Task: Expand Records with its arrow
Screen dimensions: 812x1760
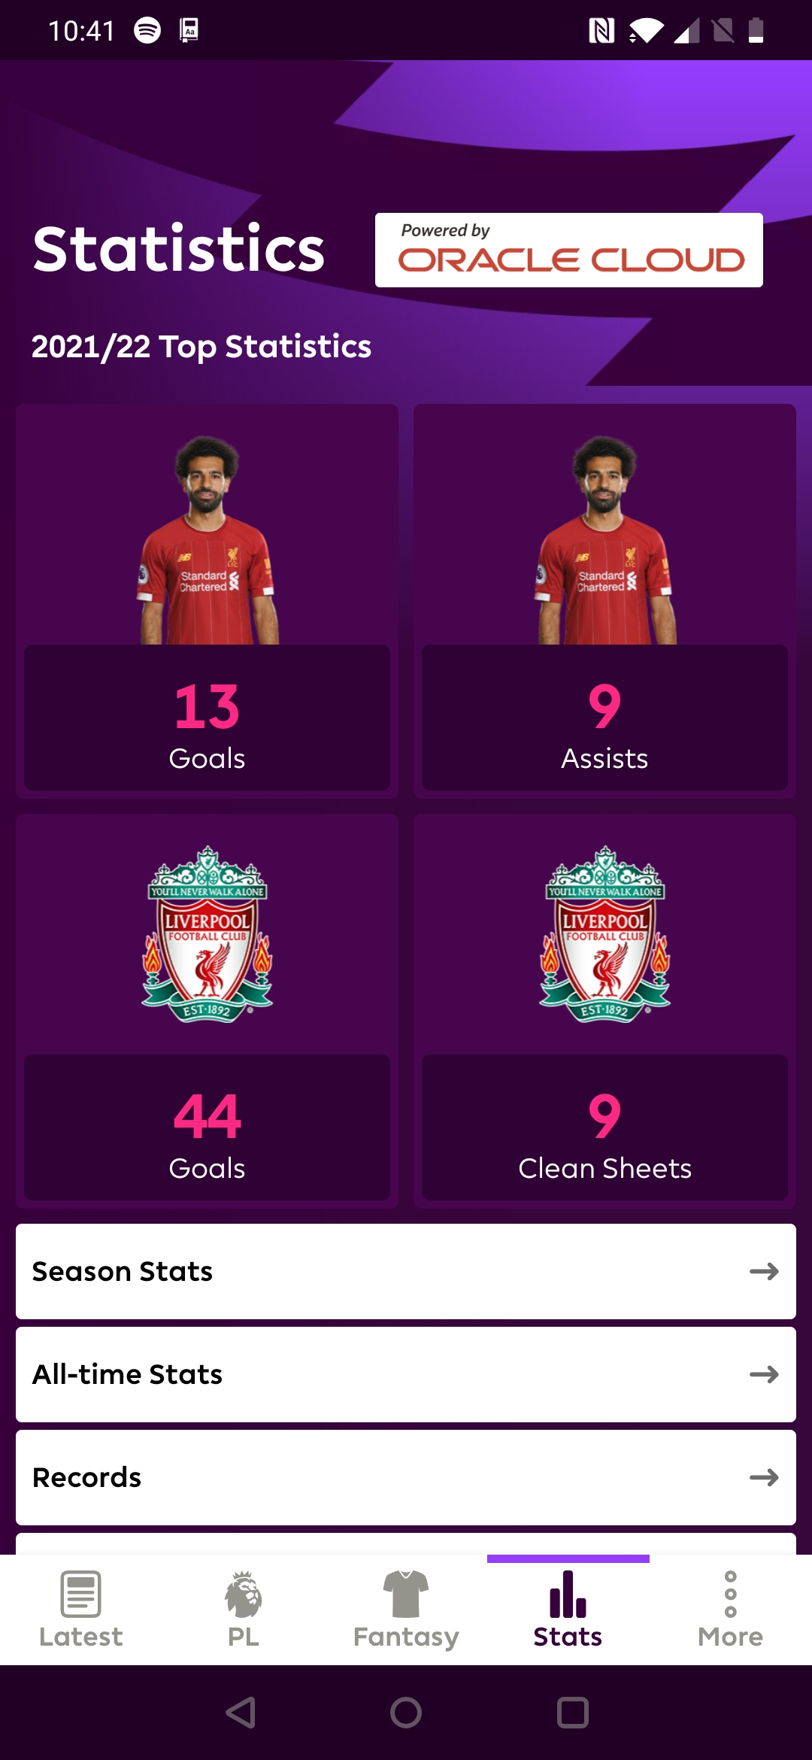Action: (x=763, y=1477)
